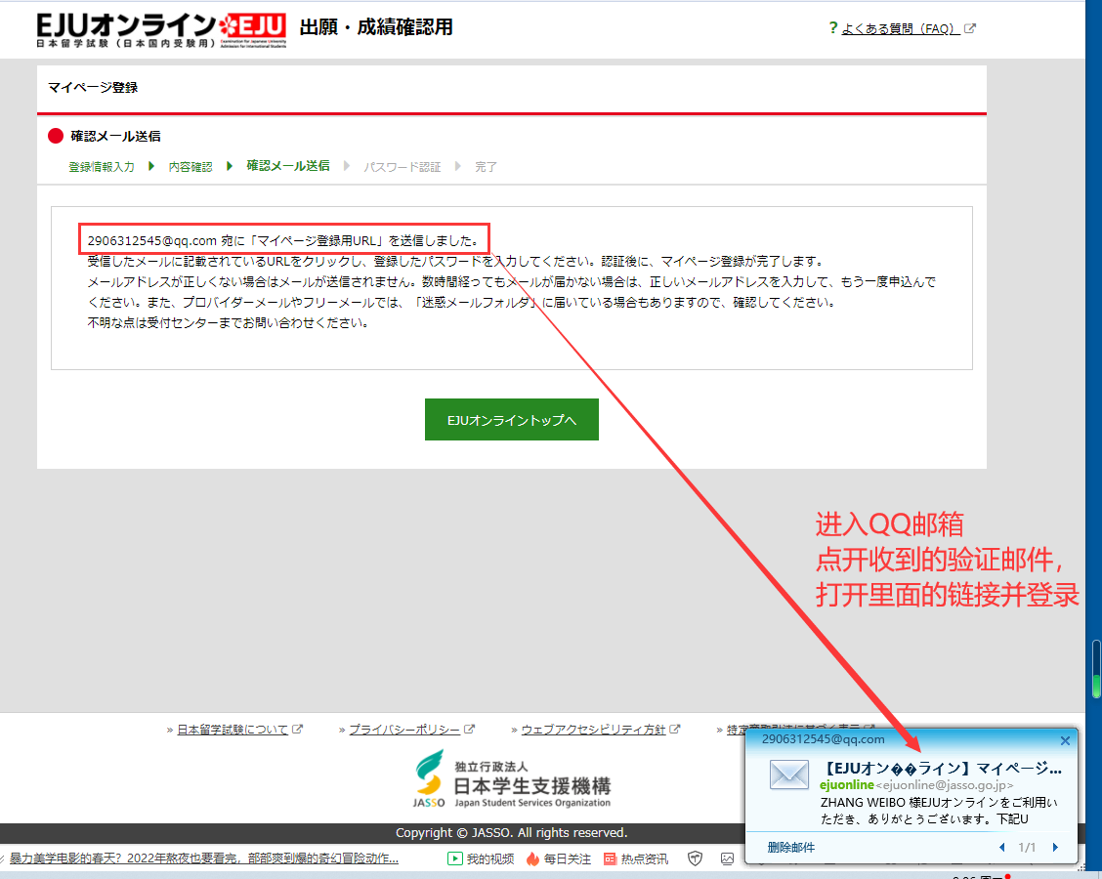
Task: Click the 確認メール送信 section heading
Action: (x=115, y=137)
